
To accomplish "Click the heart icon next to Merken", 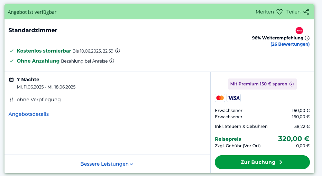I will point(279,12).
